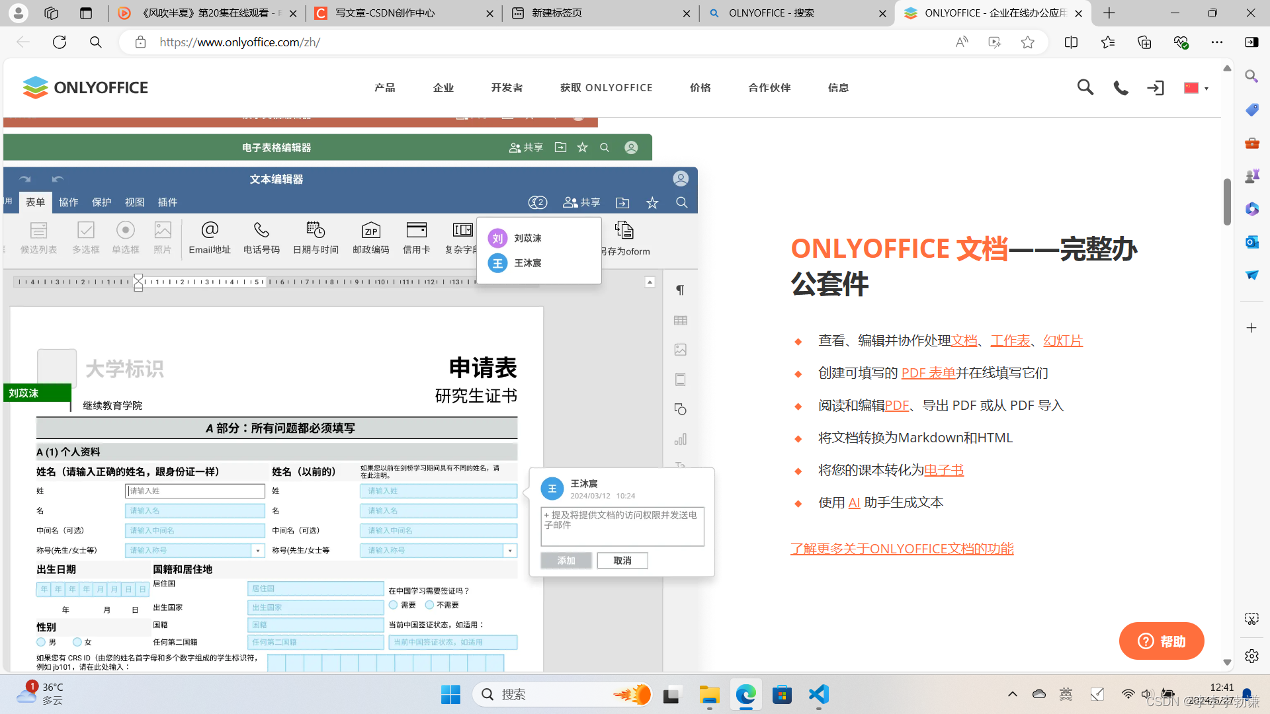Open the 合作伙伴 menu

(769, 87)
